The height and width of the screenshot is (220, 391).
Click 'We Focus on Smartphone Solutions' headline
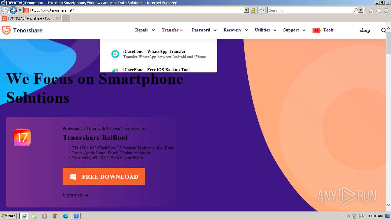(95, 88)
